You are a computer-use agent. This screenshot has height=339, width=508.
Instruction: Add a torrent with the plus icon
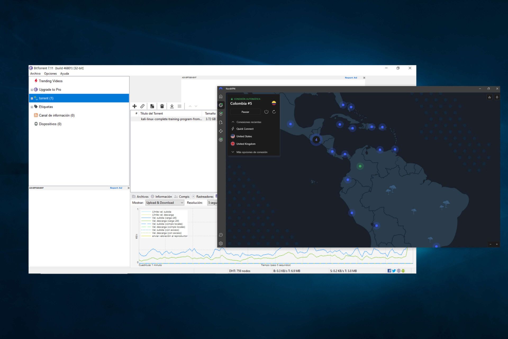pyautogui.click(x=134, y=106)
